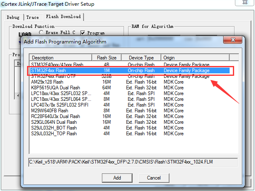This screenshot has width=255, height=191.
Task: Sort list by Origin column header
Action: [195, 58]
